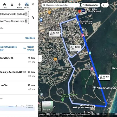Select the transit travel mode icon
Viewport: 117px width, 117px height.
[12, 4]
